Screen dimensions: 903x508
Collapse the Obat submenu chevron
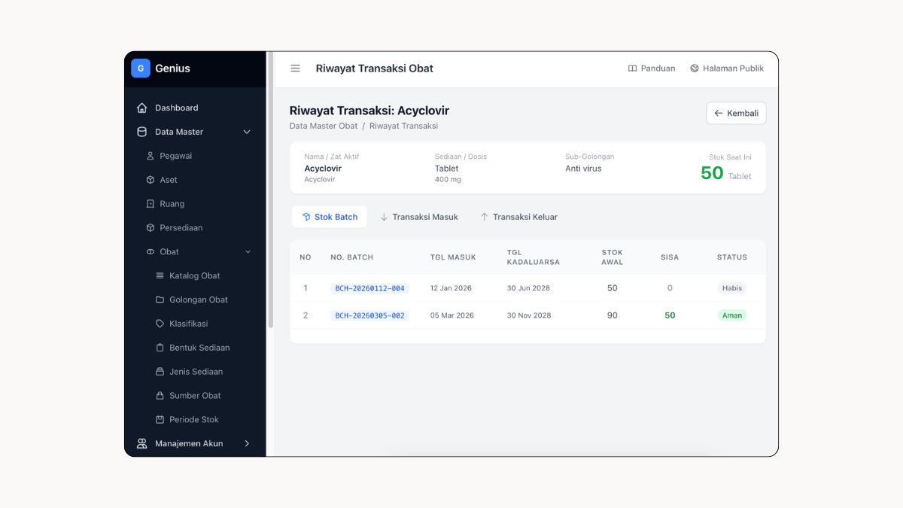click(x=248, y=251)
